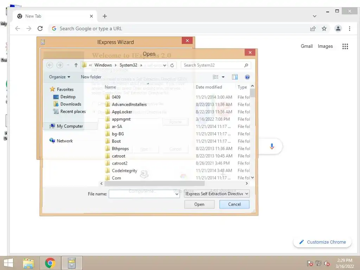The image size is (360, 270).
Task: Go up one folder level
Action: 76,65
